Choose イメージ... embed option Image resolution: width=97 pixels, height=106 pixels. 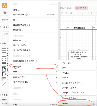pyautogui.click(x=76, y=63)
